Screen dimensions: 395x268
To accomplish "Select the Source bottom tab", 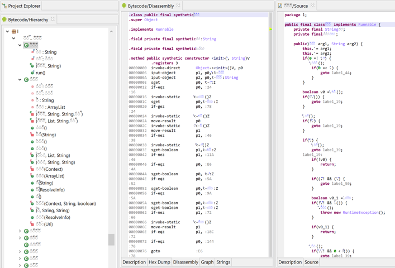I will pyautogui.click(x=311, y=262).
